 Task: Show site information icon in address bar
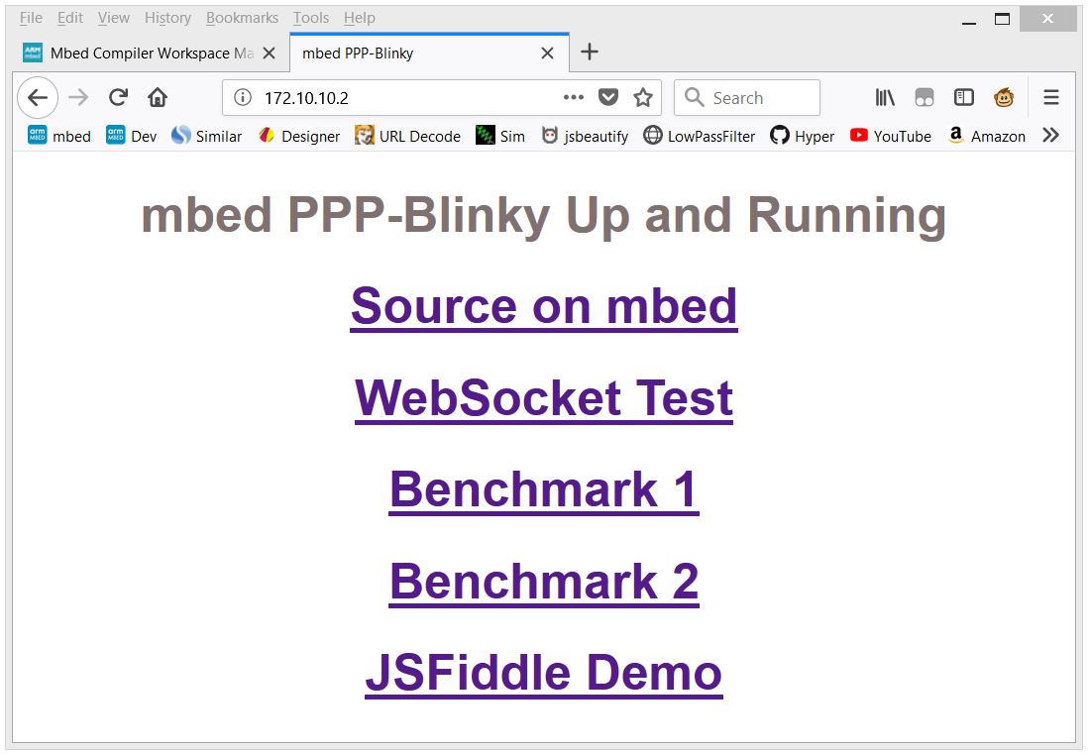[243, 97]
